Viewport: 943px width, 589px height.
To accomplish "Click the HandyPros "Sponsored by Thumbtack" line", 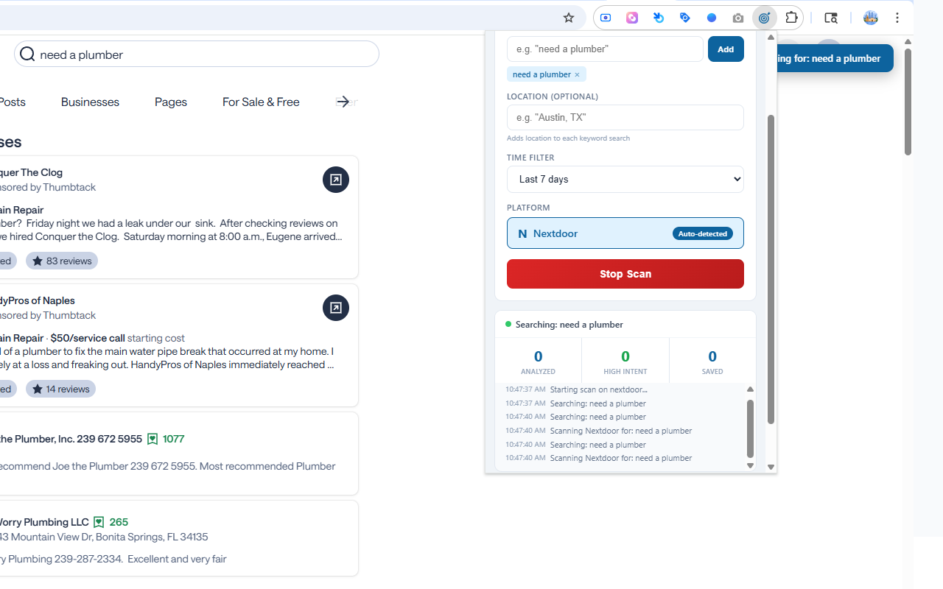I will tap(48, 315).
